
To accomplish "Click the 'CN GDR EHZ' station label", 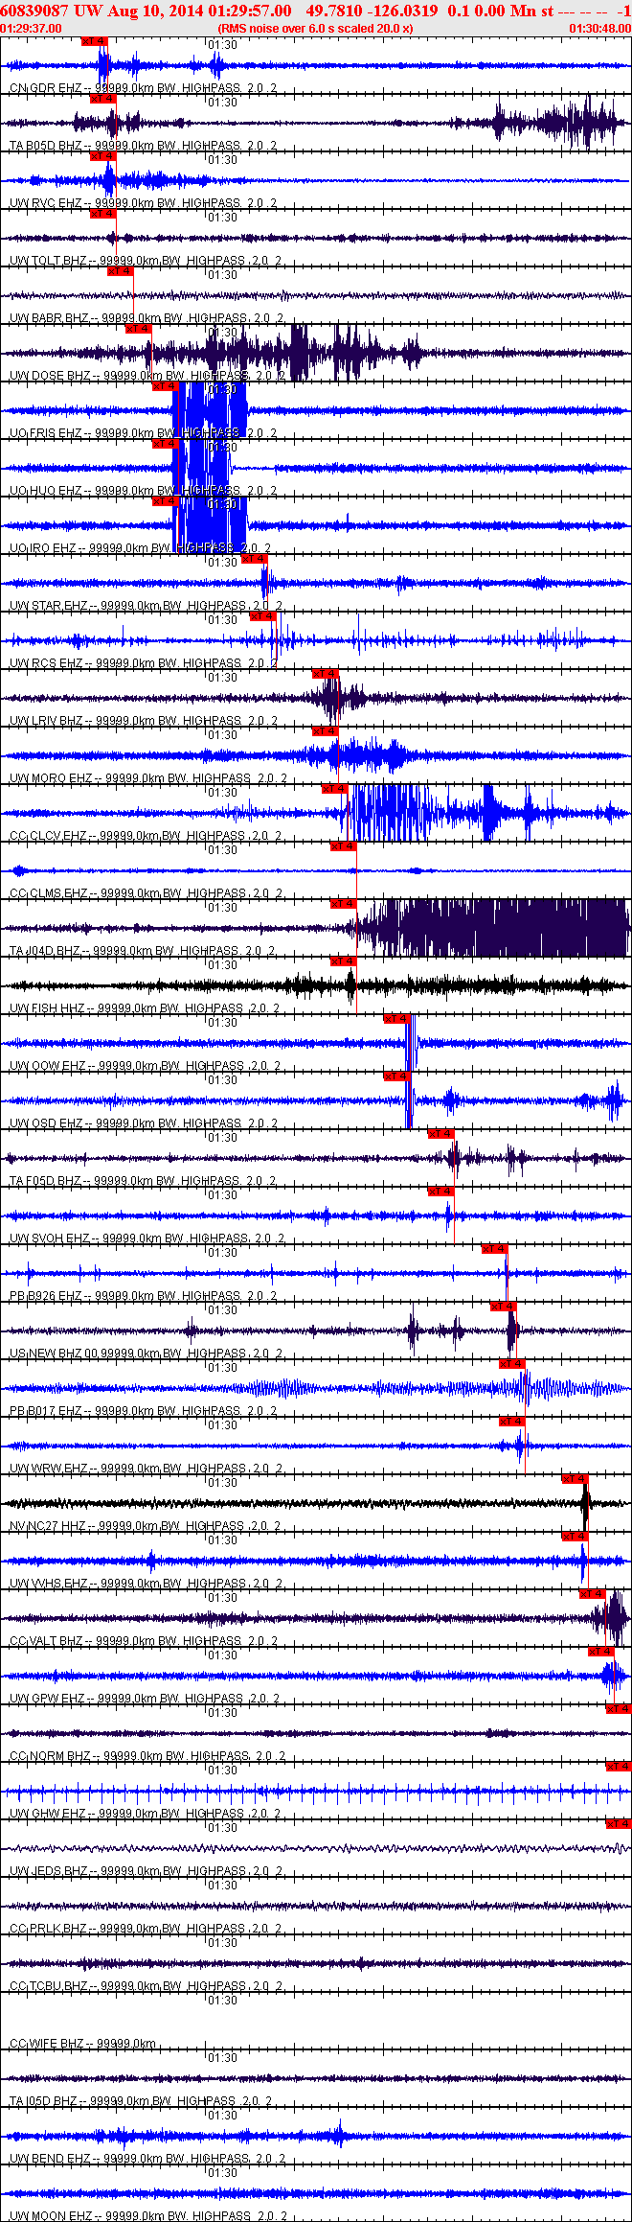I will click(46, 88).
